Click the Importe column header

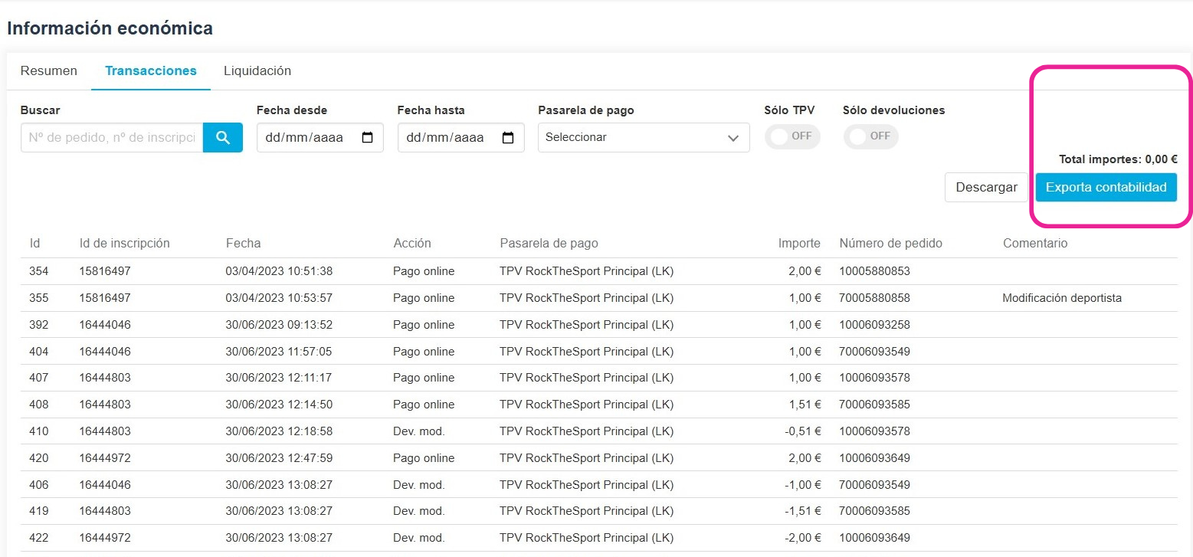click(799, 243)
